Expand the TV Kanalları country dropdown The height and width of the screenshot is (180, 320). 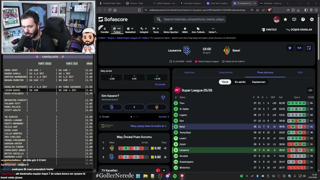161,170
